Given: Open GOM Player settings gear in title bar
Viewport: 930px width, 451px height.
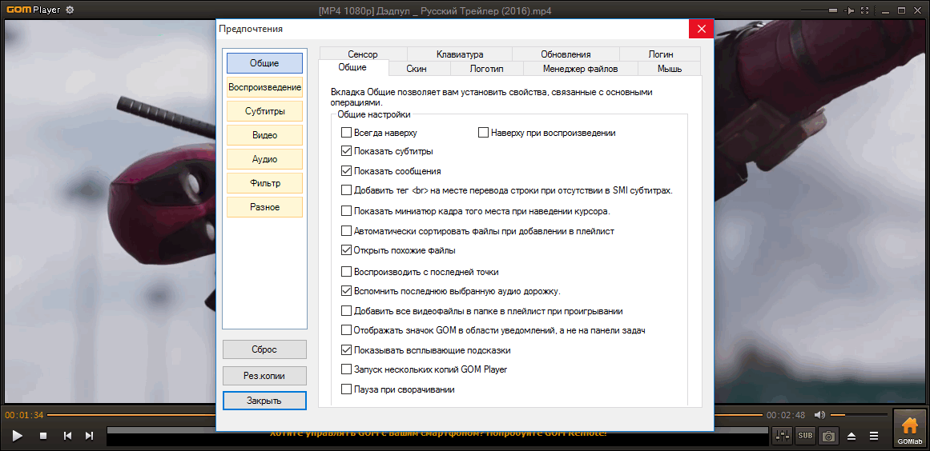Looking at the screenshot, I should 70,10.
